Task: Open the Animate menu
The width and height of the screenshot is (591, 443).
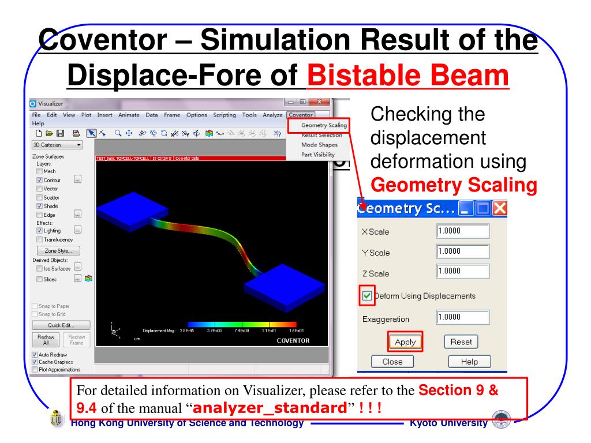Action: pyautogui.click(x=129, y=115)
